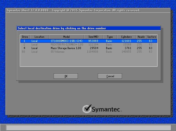Click the Cylinders column header
Screen dimensions: 176x131
point(127,37)
